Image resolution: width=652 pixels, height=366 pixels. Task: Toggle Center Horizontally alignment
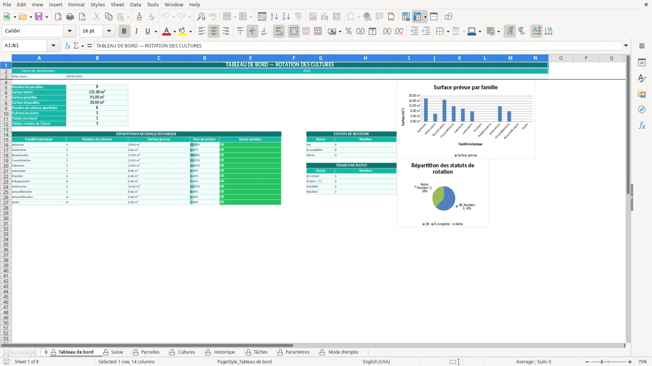214,31
